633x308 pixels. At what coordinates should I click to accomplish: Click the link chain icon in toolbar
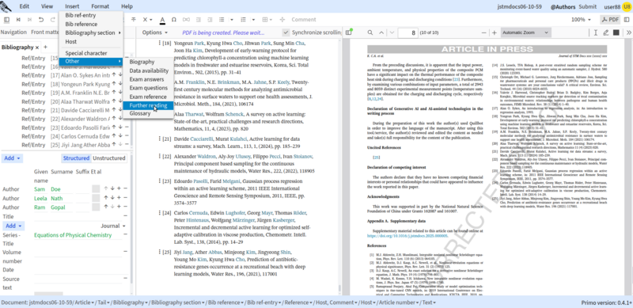click(x=186, y=20)
